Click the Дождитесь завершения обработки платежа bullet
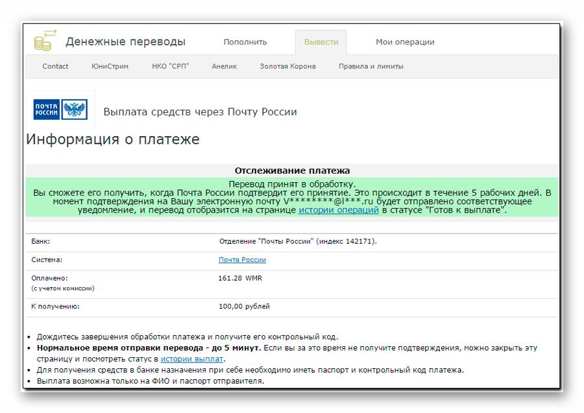 188,337
